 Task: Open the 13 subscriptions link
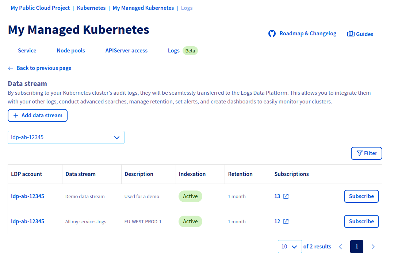(278, 196)
